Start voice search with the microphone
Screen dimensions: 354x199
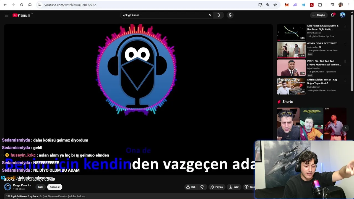[230, 15]
